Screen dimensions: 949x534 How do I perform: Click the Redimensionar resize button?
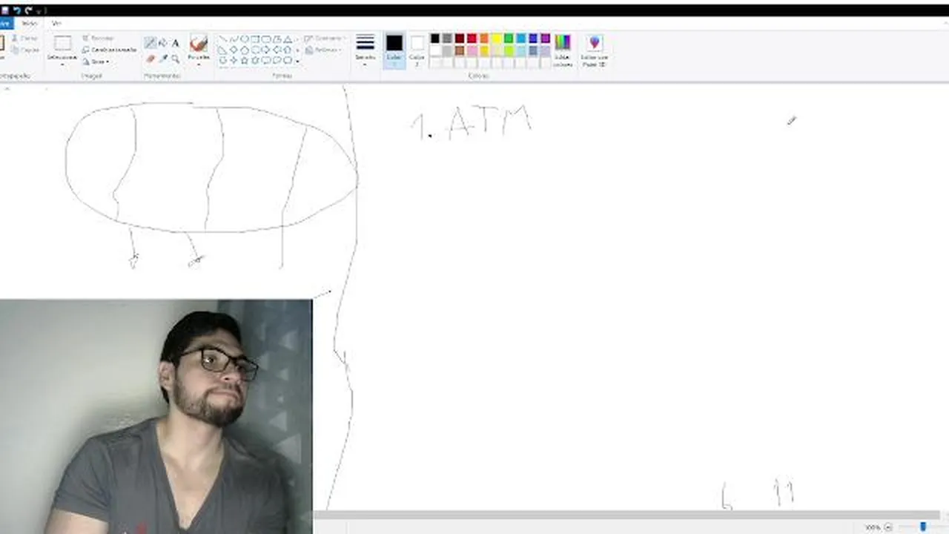coord(109,50)
